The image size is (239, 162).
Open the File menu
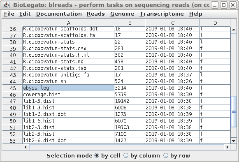click(x=9, y=14)
